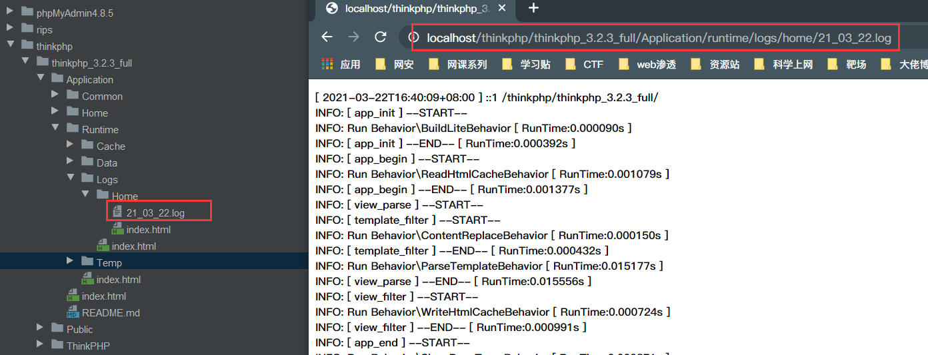Go back in the browser
The width and height of the screenshot is (928, 355).
click(x=327, y=37)
